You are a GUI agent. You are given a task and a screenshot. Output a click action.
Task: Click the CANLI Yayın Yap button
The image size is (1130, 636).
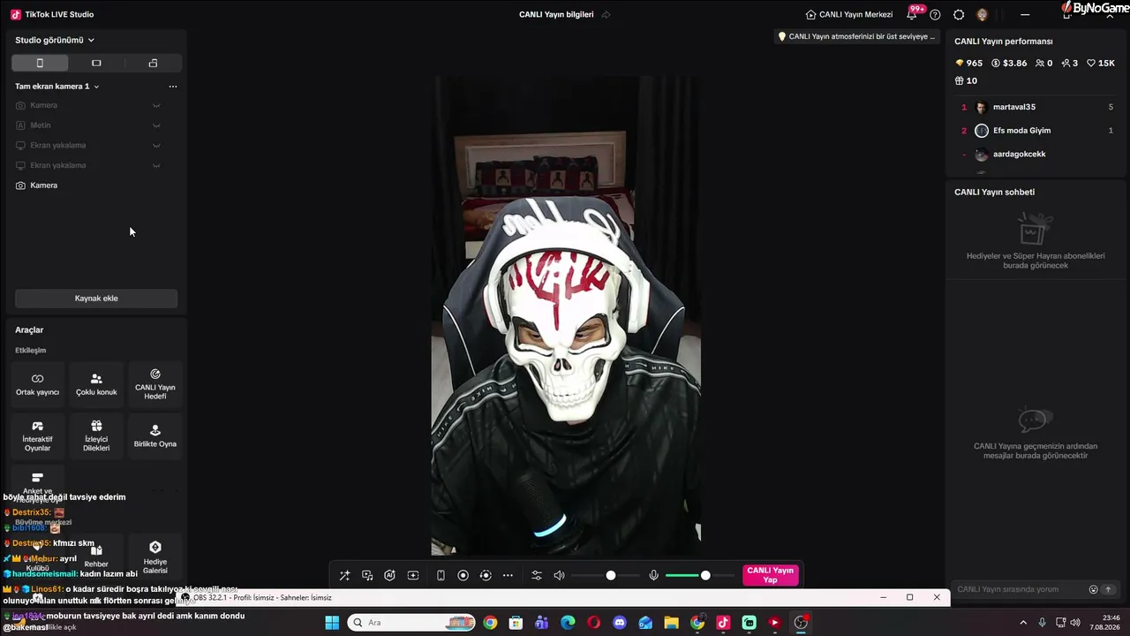coord(771,575)
